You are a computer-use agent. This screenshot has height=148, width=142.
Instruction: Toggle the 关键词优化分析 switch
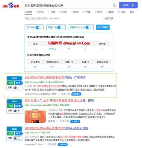click(88, 27)
